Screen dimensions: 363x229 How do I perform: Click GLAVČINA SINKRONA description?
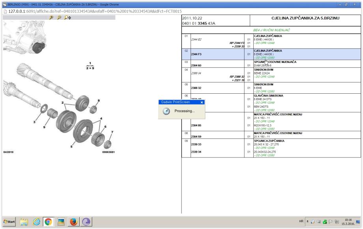point(268,96)
